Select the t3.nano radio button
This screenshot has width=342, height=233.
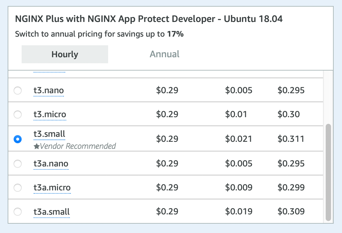[x=18, y=90]
